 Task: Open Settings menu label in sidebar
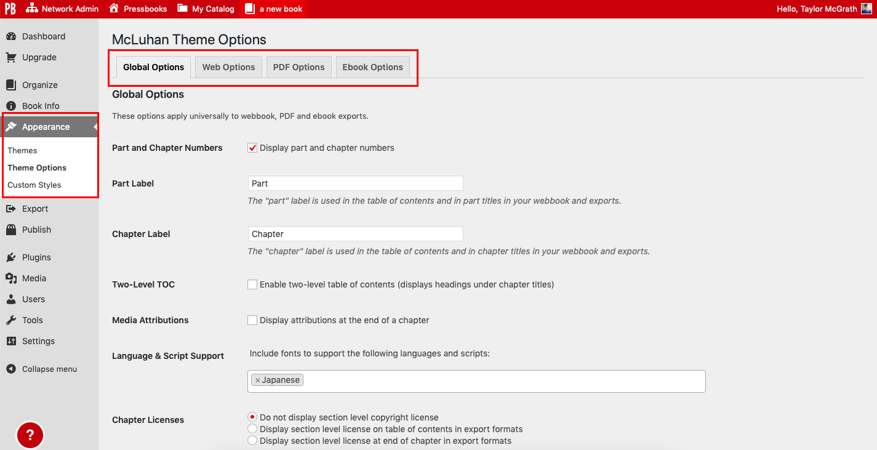tap(39, 341)
